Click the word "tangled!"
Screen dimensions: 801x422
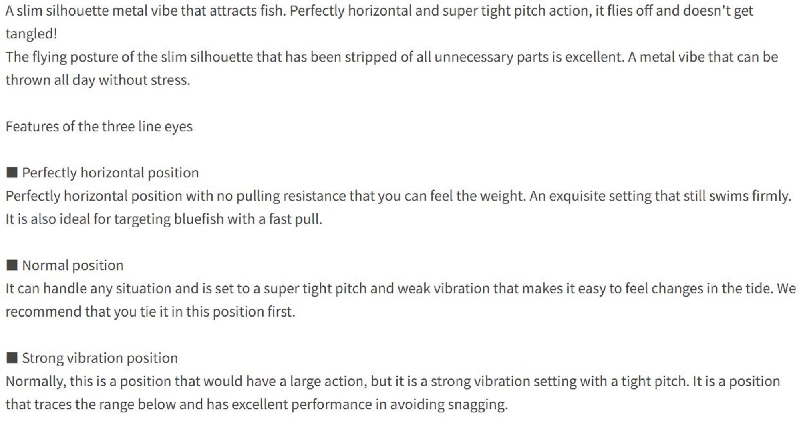[x=31, y=34]
